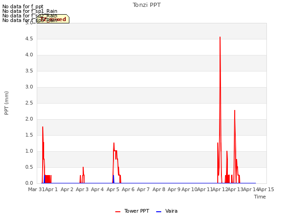Click the Apr 11 x-axis tick label
Viewport: 294px width, 220px height.
[x=205, y=189]
